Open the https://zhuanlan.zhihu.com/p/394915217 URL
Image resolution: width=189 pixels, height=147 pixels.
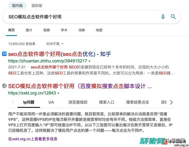(48, 61)
